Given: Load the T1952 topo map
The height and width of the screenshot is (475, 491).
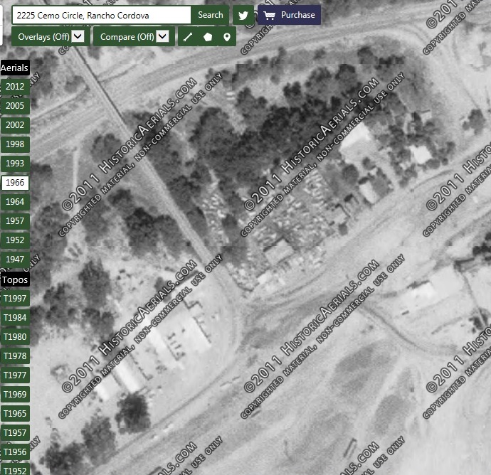Looking at the screenshot, I should [15, 470].
